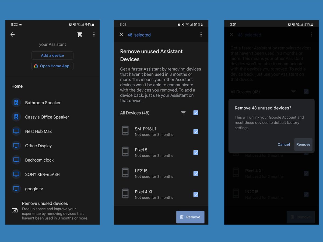323x242 pixels.
Task: Uncheck the SM-F916U1 checkbox
Action: pos(196,131)
